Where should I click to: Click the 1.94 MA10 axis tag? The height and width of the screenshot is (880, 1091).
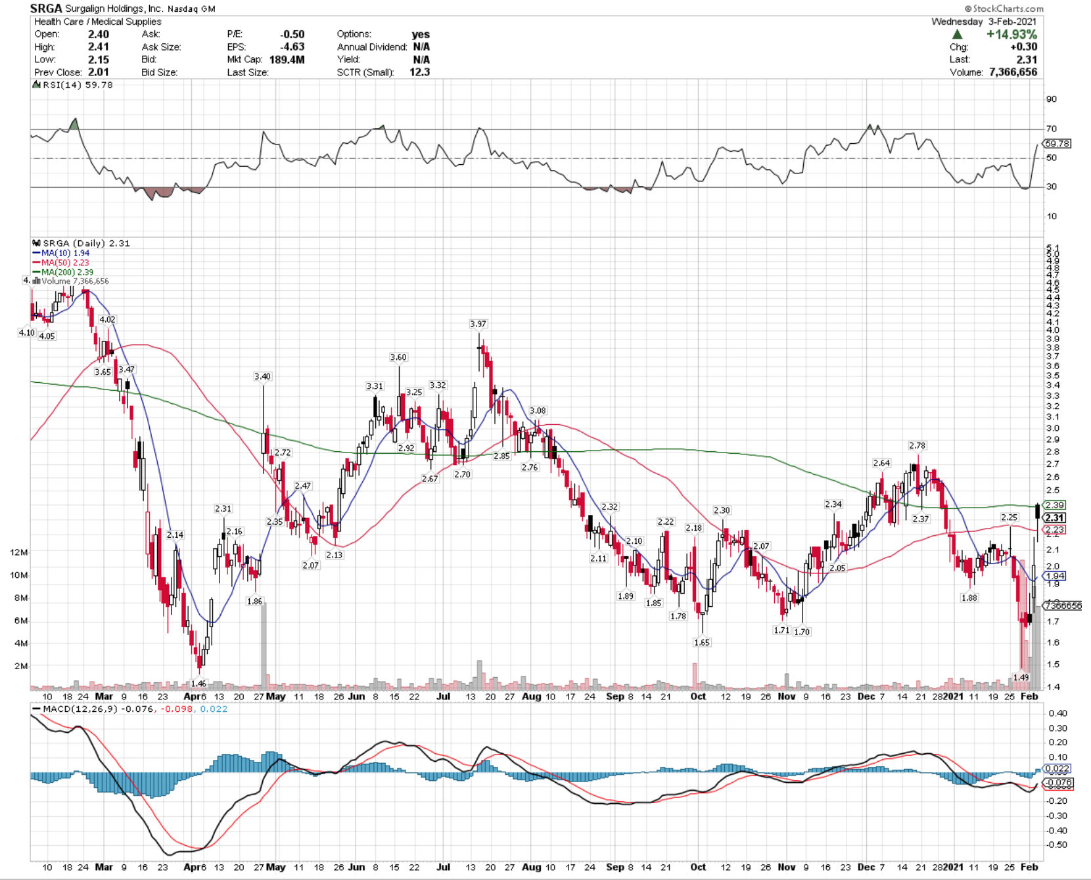click(1054, 576)
